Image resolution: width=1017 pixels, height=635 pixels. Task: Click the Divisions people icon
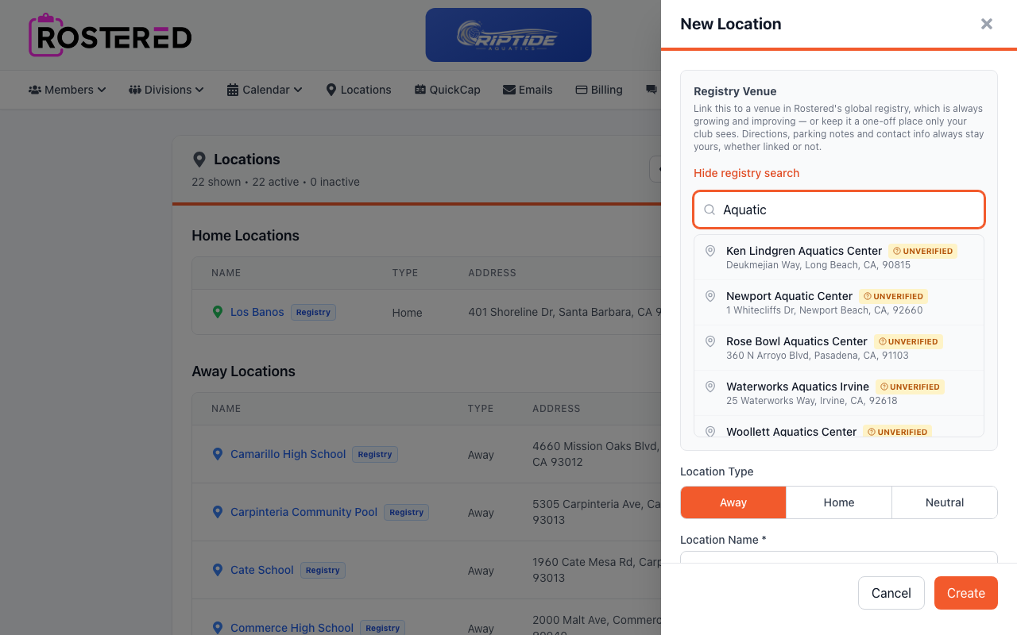click(x=135, y=90)
